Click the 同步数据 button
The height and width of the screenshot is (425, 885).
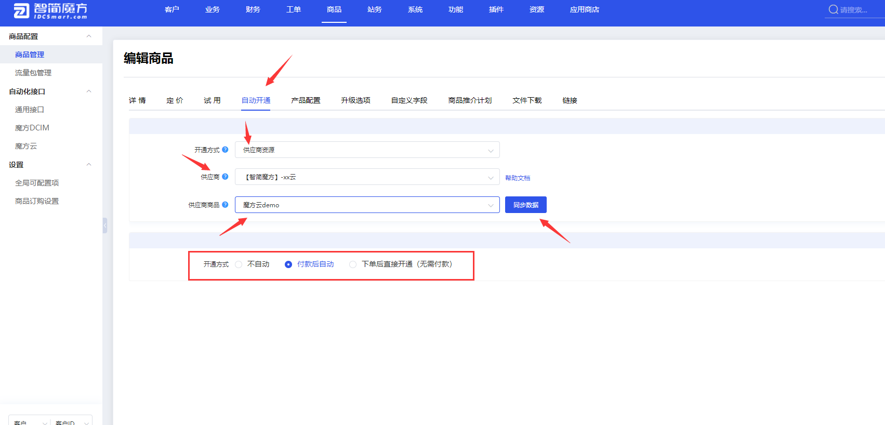(x=525, y=205)
